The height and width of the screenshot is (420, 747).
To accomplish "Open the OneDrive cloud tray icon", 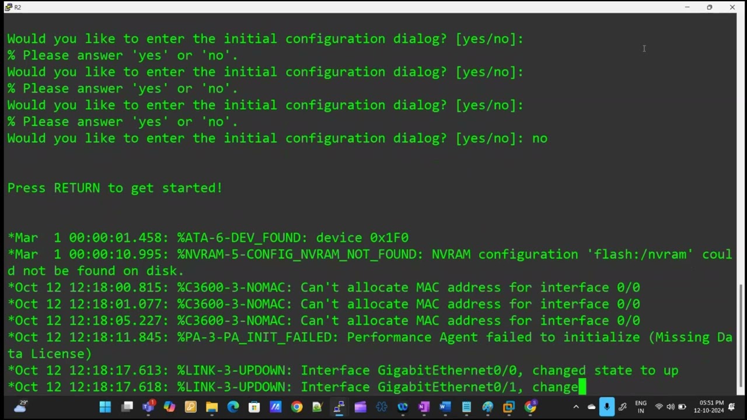I will pos(591,407).
